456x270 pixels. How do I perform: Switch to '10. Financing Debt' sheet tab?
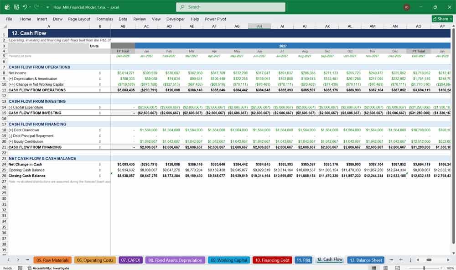pyautogui.click(x=272, y=260)
